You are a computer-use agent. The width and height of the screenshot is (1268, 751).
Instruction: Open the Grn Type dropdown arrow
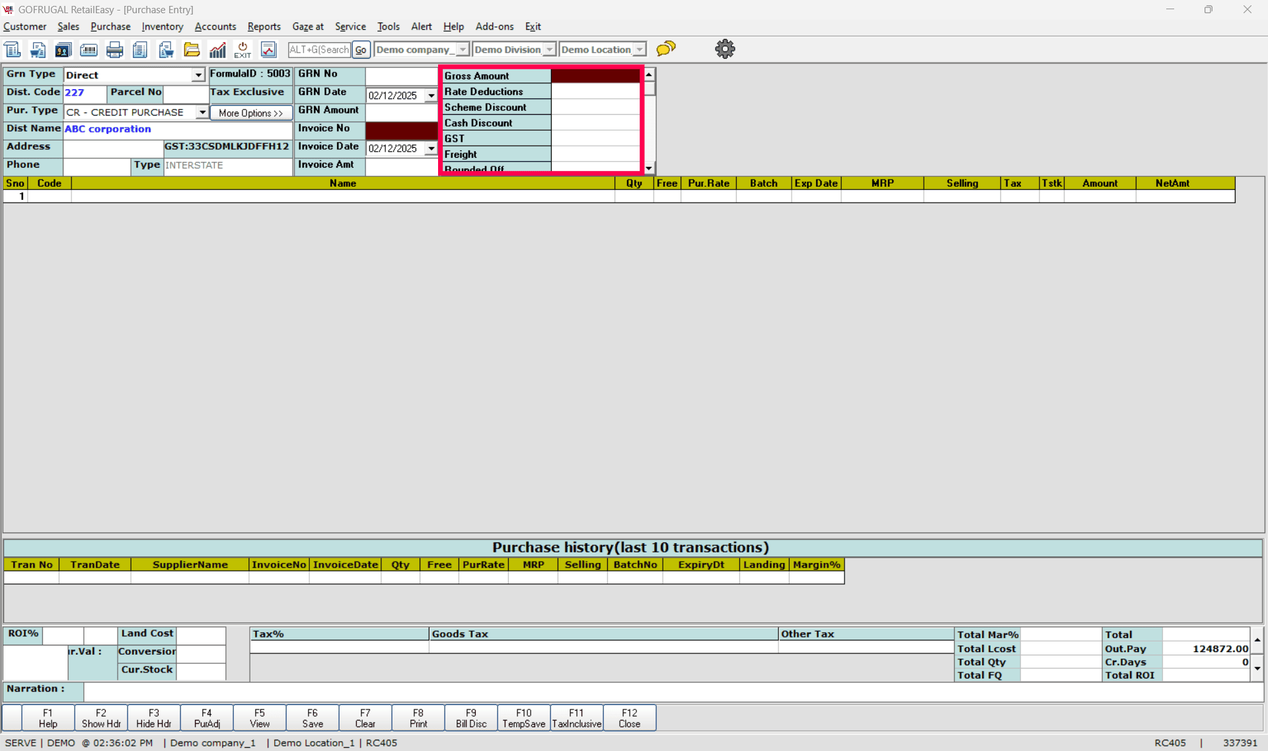(x=198, y=75)
